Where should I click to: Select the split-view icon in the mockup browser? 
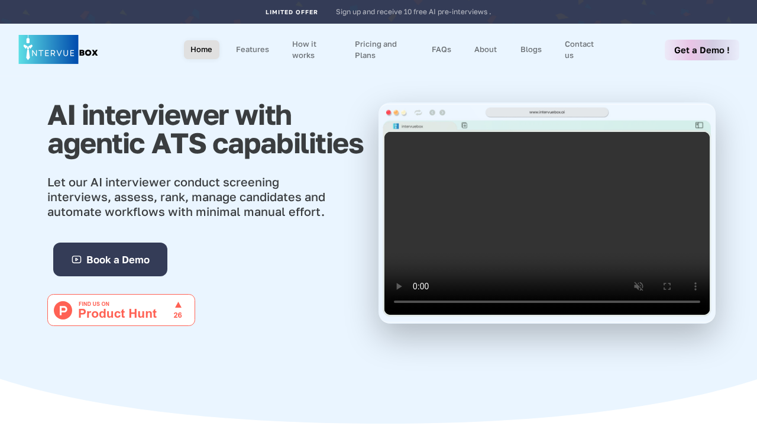(698, 125)
